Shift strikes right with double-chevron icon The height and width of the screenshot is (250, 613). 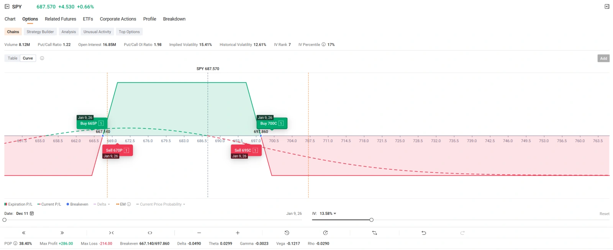[62, 233]
